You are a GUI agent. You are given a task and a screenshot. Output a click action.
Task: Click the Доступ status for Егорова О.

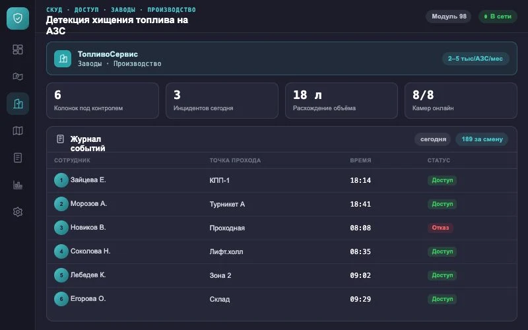[442, 299]
